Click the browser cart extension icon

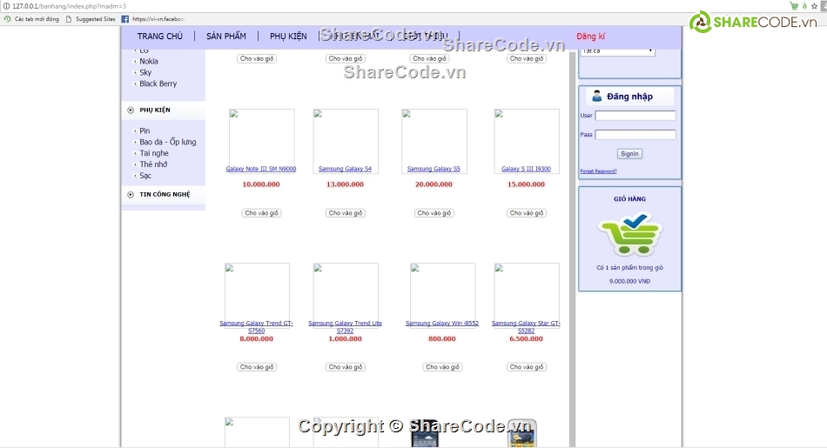pos(794,6)
